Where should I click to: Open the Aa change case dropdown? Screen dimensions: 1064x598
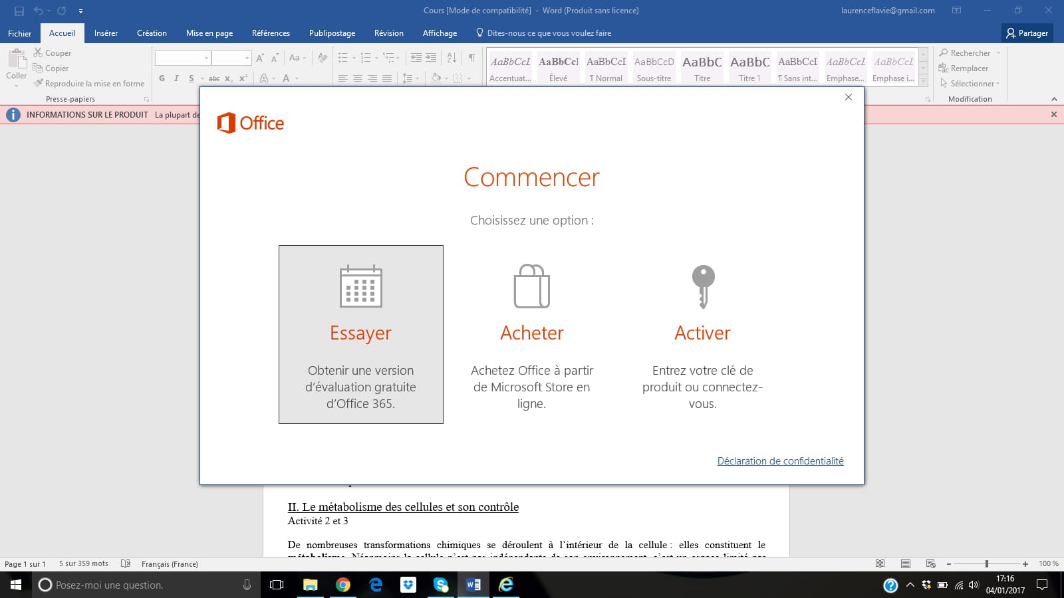(x=297, y=58)
